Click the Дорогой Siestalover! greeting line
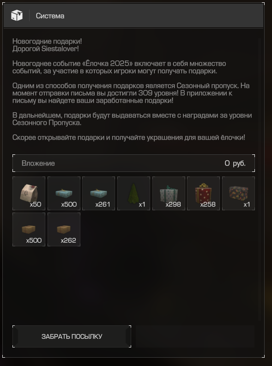This screenshot has width=272, height=366. tap(46, 49)
